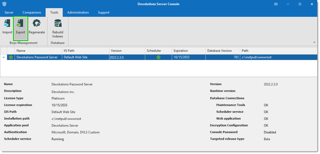Click the row indicator arrow
The image size is (320, 154).
pyautogui.click(x=3, y=57)
